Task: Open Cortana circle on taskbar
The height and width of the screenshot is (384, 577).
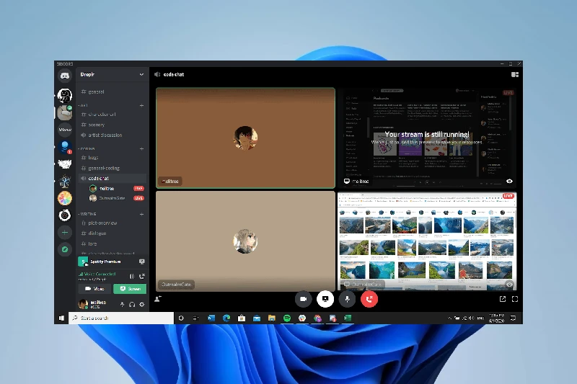Action: point(181,318)
